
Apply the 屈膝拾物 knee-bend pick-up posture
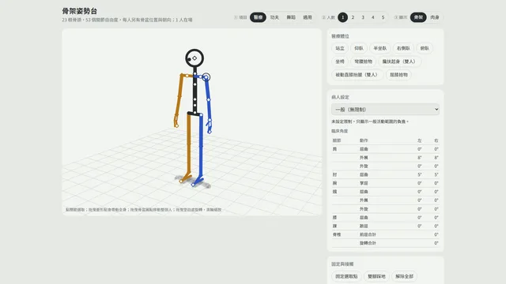(x=398, y=75)
